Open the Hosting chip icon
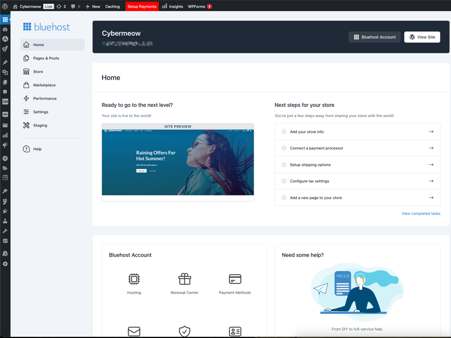 click(134, 279)
